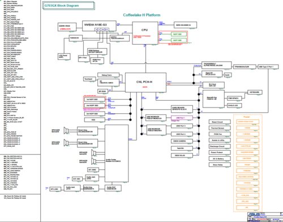Click index entry 047_Display Port
283x222 pixels.
coord(10,91)
